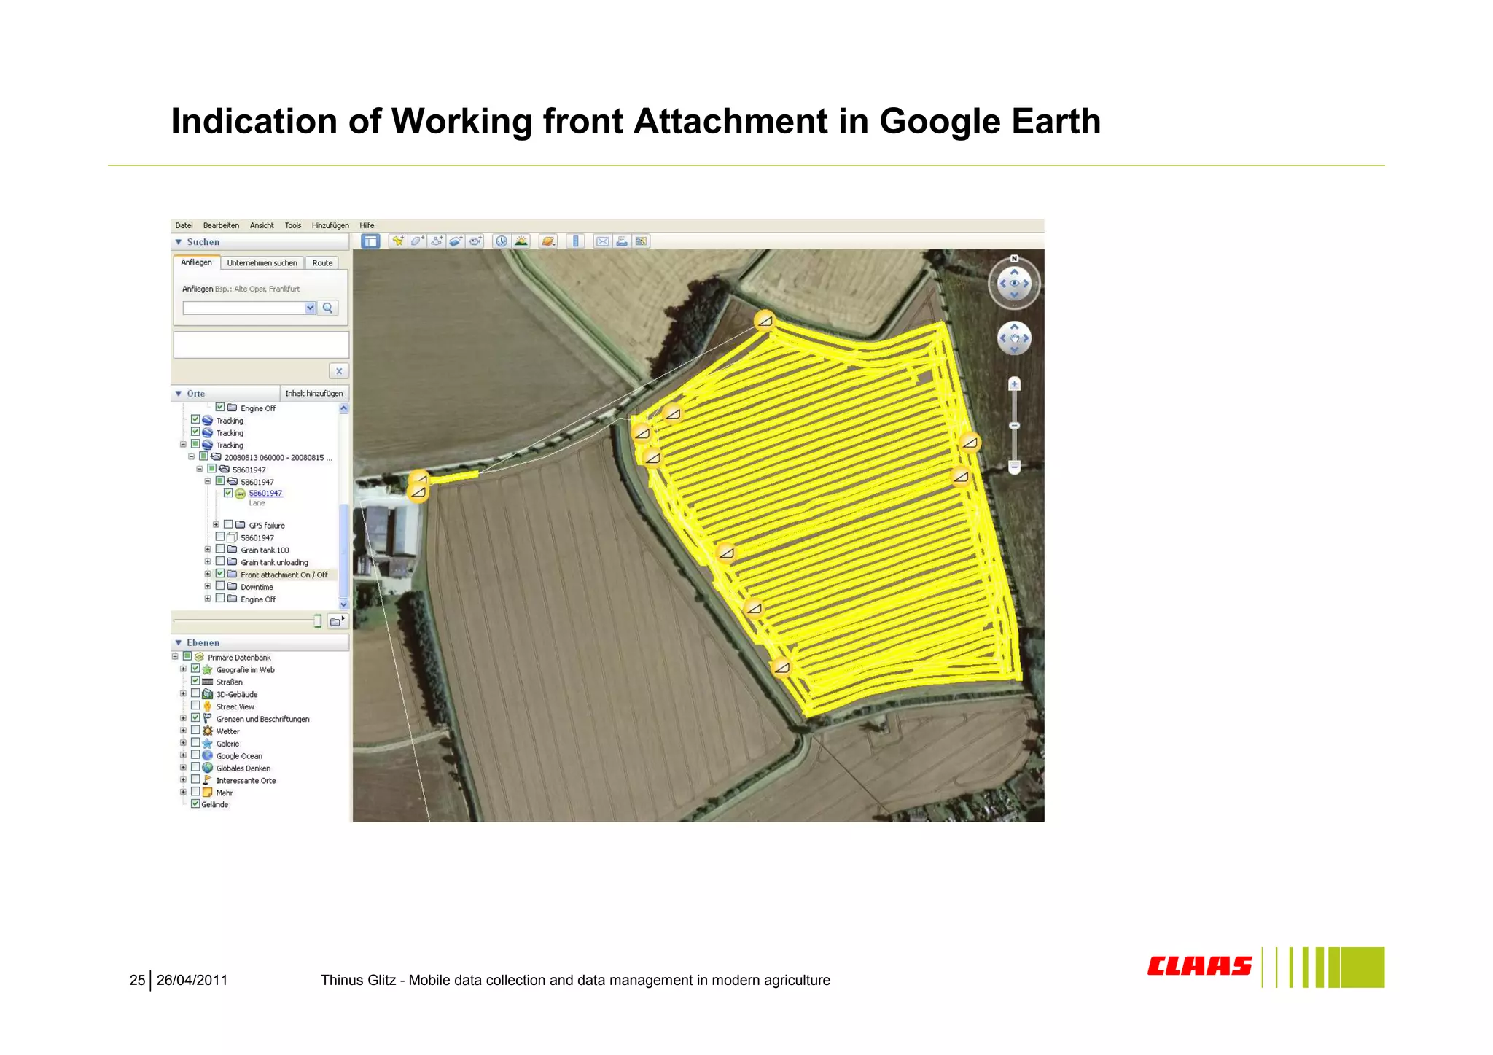Click the look-around compass control
This screenshot has height=1055, width=1493.
1014,283
